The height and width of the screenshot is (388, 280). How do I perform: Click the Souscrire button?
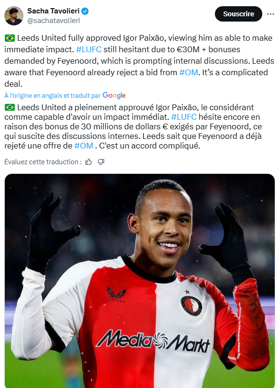point(238,14)
